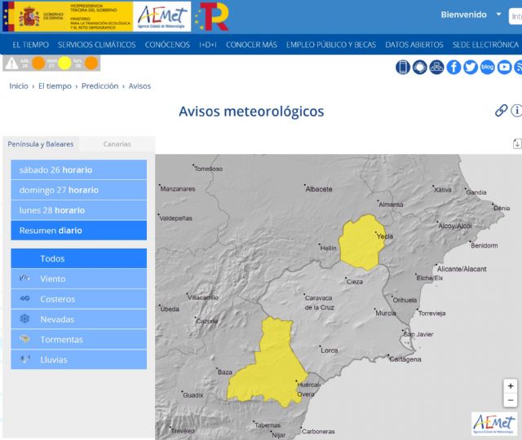Image resolution: width=522 pixels, height=440 pixels.
Task: Open the CONÓCENOS menu
Action: tap(167, 45)
